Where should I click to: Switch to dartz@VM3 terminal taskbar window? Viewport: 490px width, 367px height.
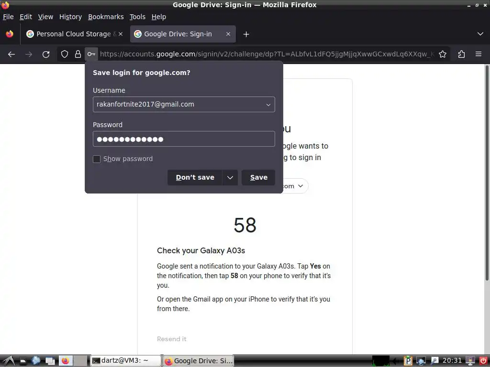click(x=126, y=361)
